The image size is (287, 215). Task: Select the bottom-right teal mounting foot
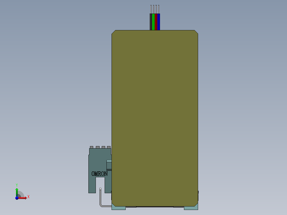pyautogui.click(x=191, y=208)
